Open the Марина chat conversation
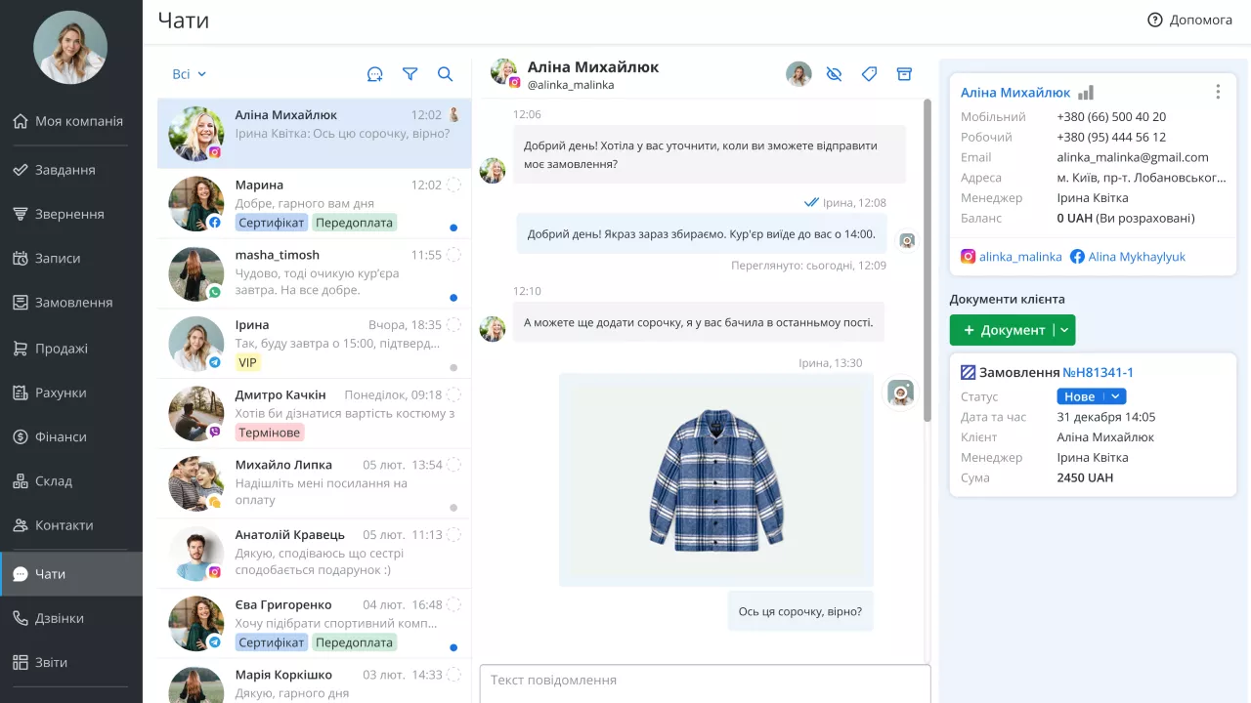This screenshot has width=1251, height=703. [x=314, y=204]
